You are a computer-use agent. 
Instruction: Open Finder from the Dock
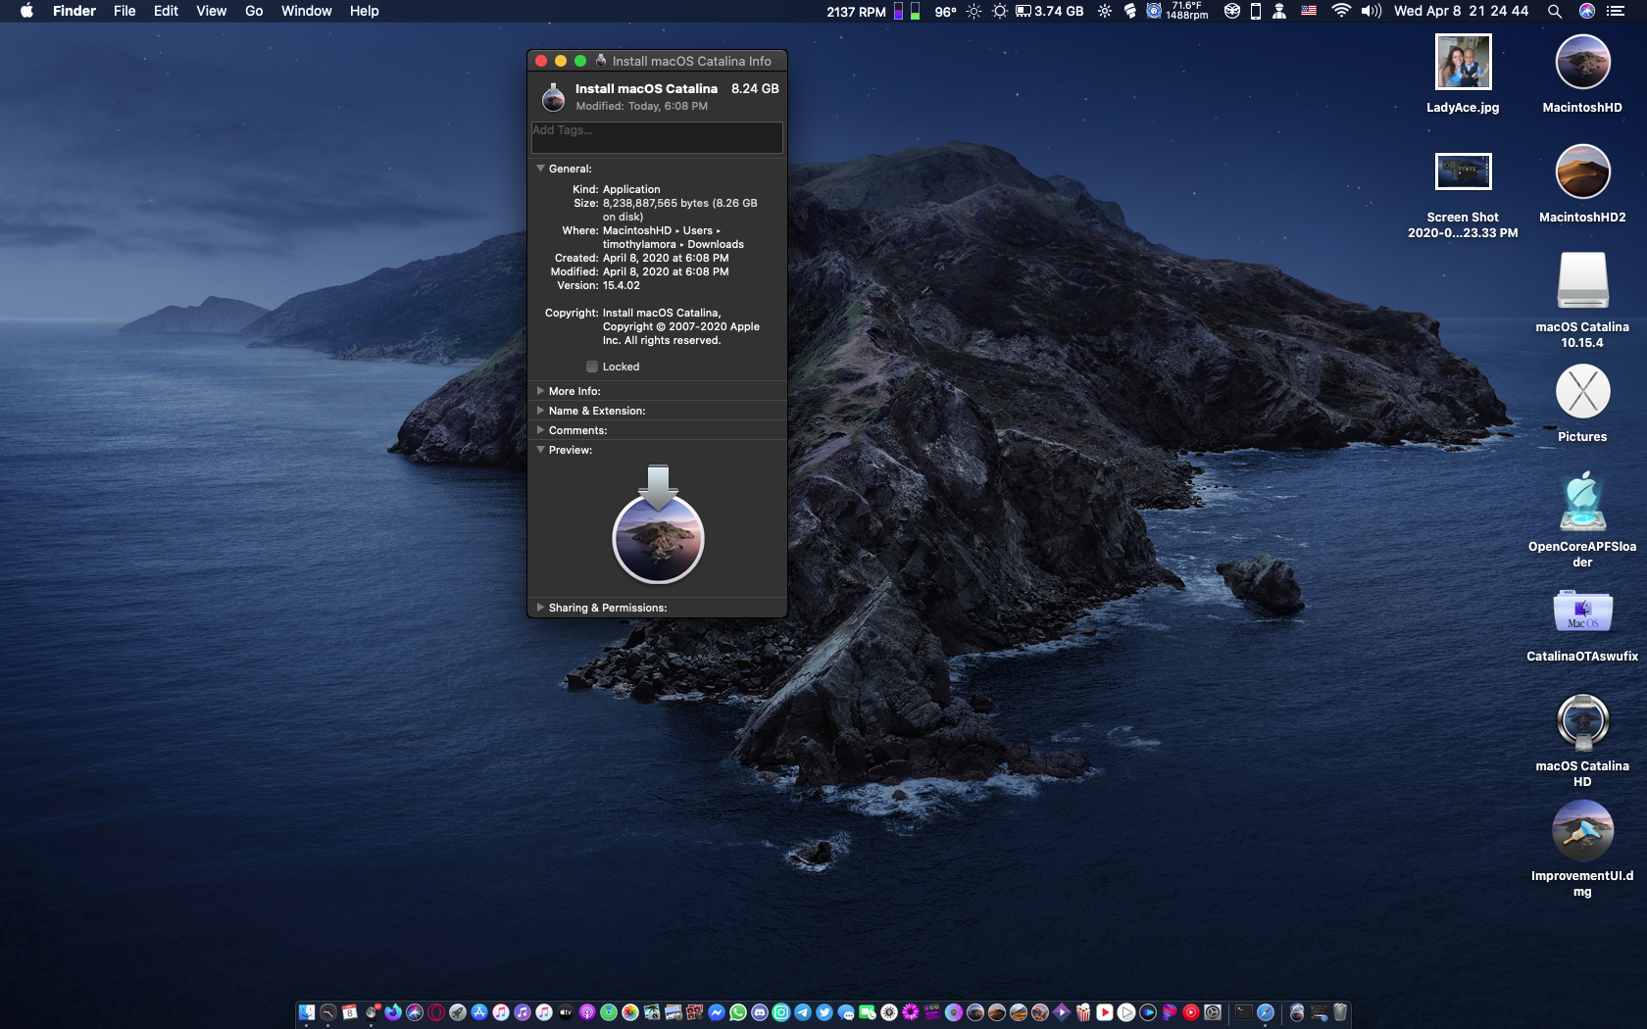point(307,1012)
